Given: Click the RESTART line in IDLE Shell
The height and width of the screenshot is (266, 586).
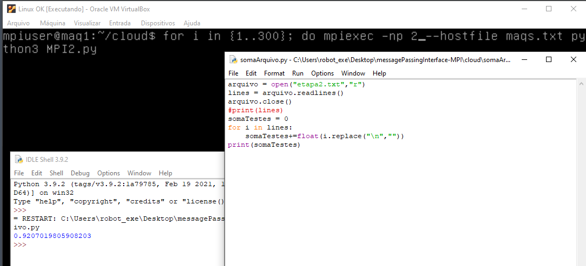Looking at the screenshot, I should 118,219.
